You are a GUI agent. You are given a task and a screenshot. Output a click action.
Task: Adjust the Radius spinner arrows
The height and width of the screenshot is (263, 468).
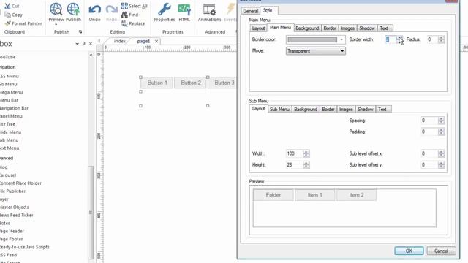[441, 39]
